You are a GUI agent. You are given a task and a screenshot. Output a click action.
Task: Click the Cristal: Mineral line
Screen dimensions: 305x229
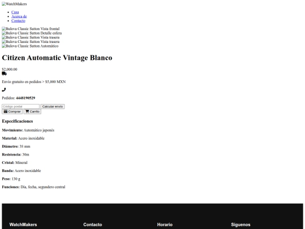pos(15,163)
